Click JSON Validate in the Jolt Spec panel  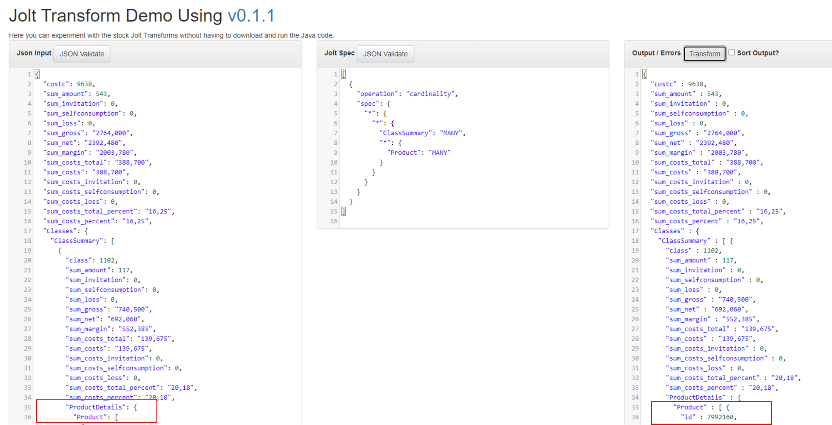coord(385,54)
